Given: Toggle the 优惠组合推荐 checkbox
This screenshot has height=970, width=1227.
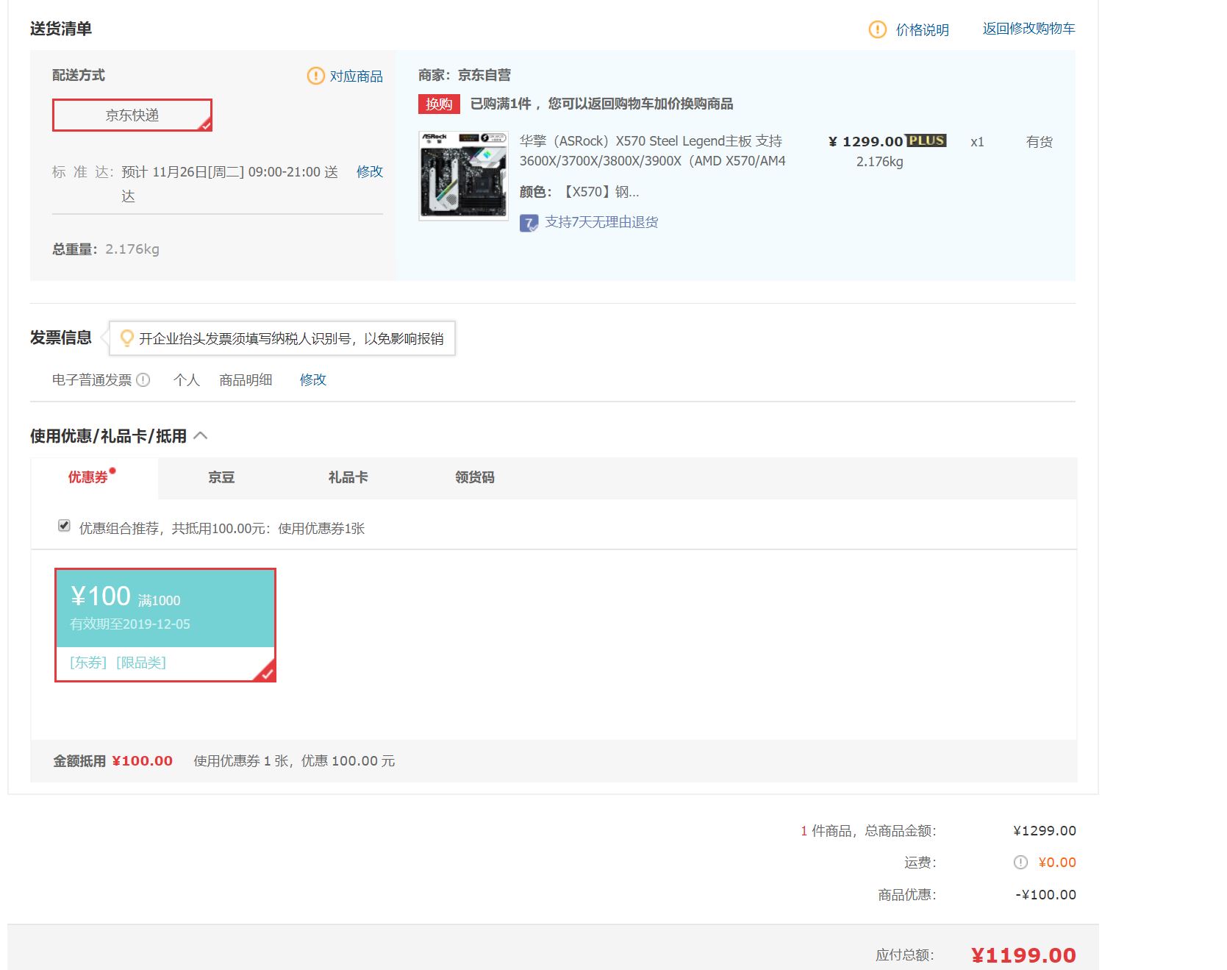Looking at the screenshot, I should [64, 526].
